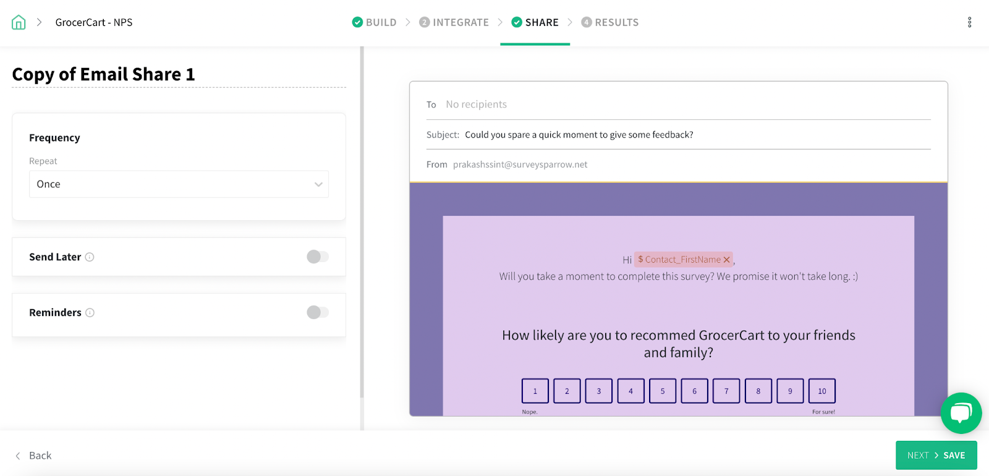
Task: Select NPS score 6
Action: (695, 391)
